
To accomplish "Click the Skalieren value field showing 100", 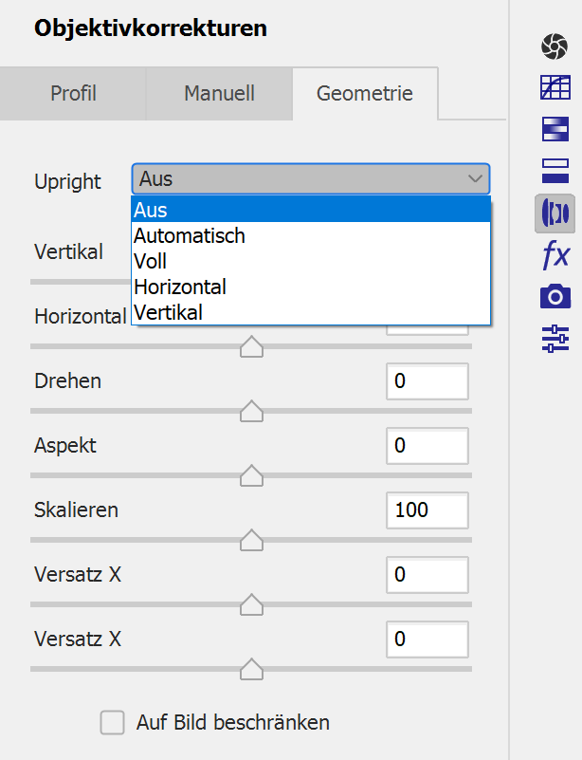I will (427, 510).
